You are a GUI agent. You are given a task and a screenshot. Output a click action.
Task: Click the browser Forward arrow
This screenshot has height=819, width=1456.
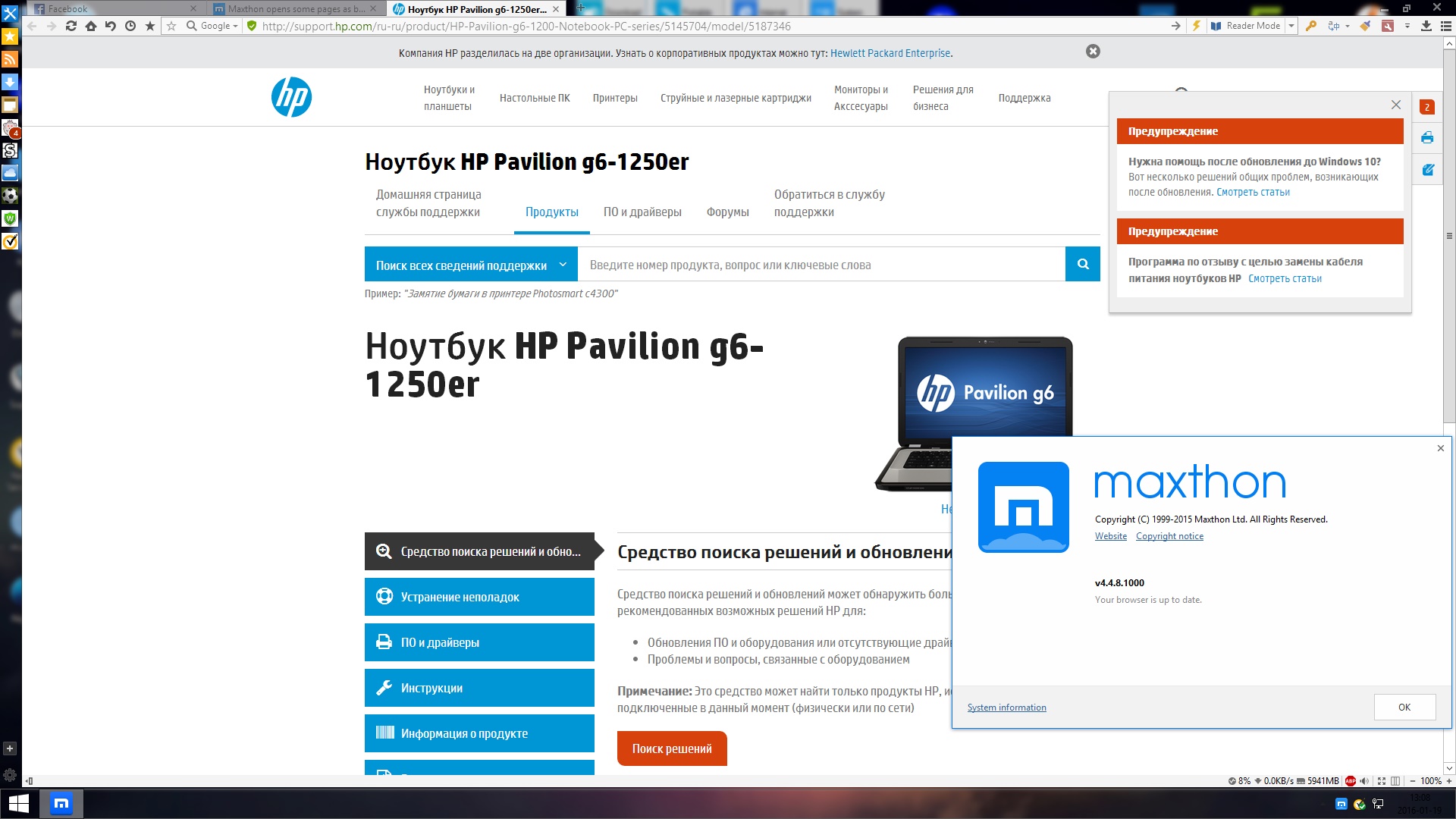tap(52, 26)
